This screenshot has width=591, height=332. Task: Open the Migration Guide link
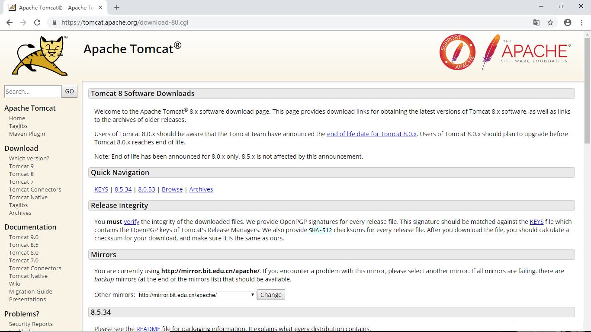pos(31,291)
